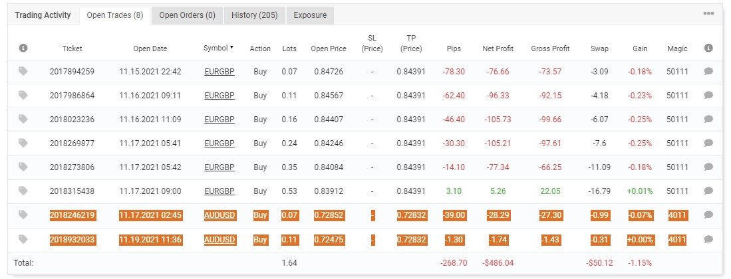Sort by the Open Date column header
This screenshot has width=731, height=279.
(x=150, y=48)
